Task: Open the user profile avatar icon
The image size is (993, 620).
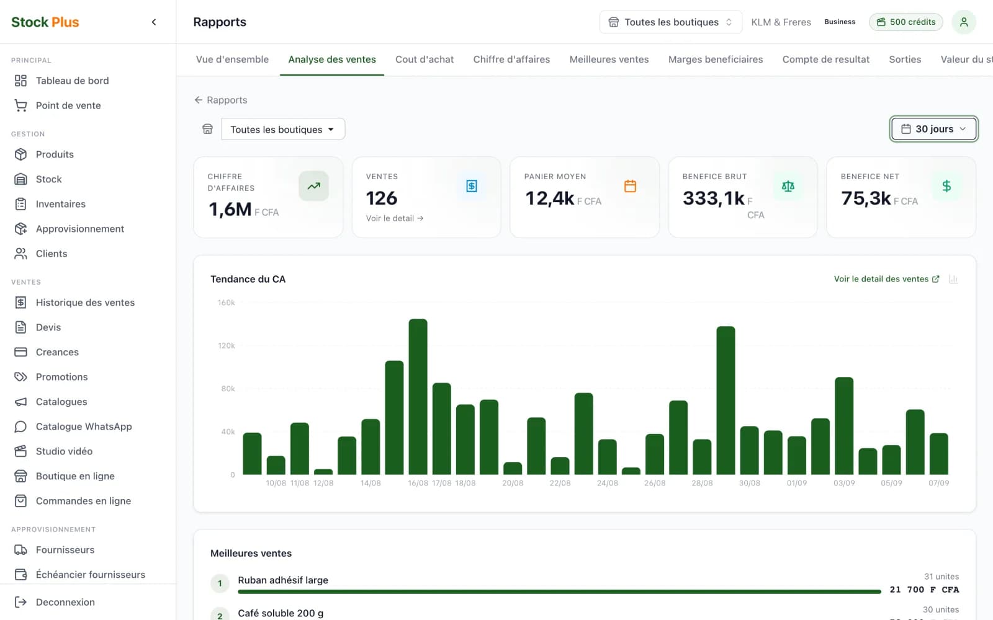Action: 964,22
